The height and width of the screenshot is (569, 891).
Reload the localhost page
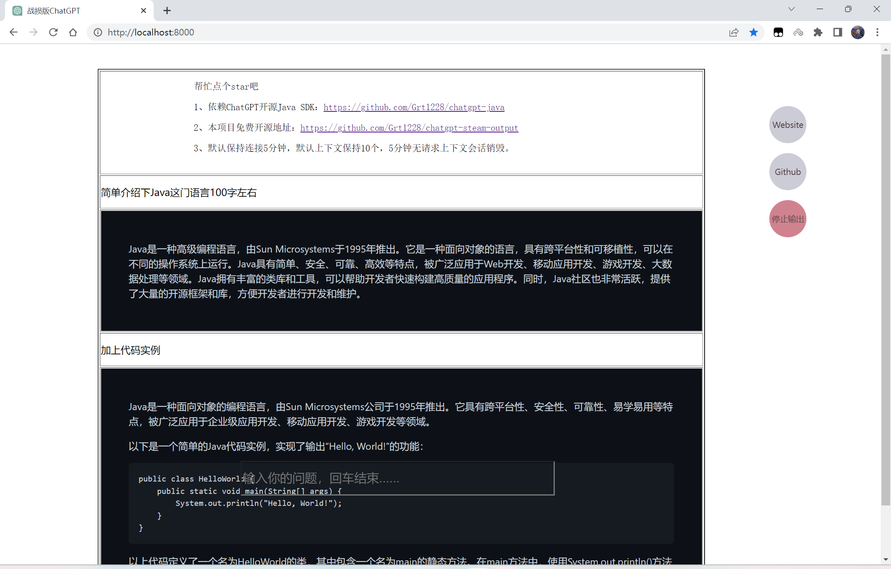click(x=53, y=32)
